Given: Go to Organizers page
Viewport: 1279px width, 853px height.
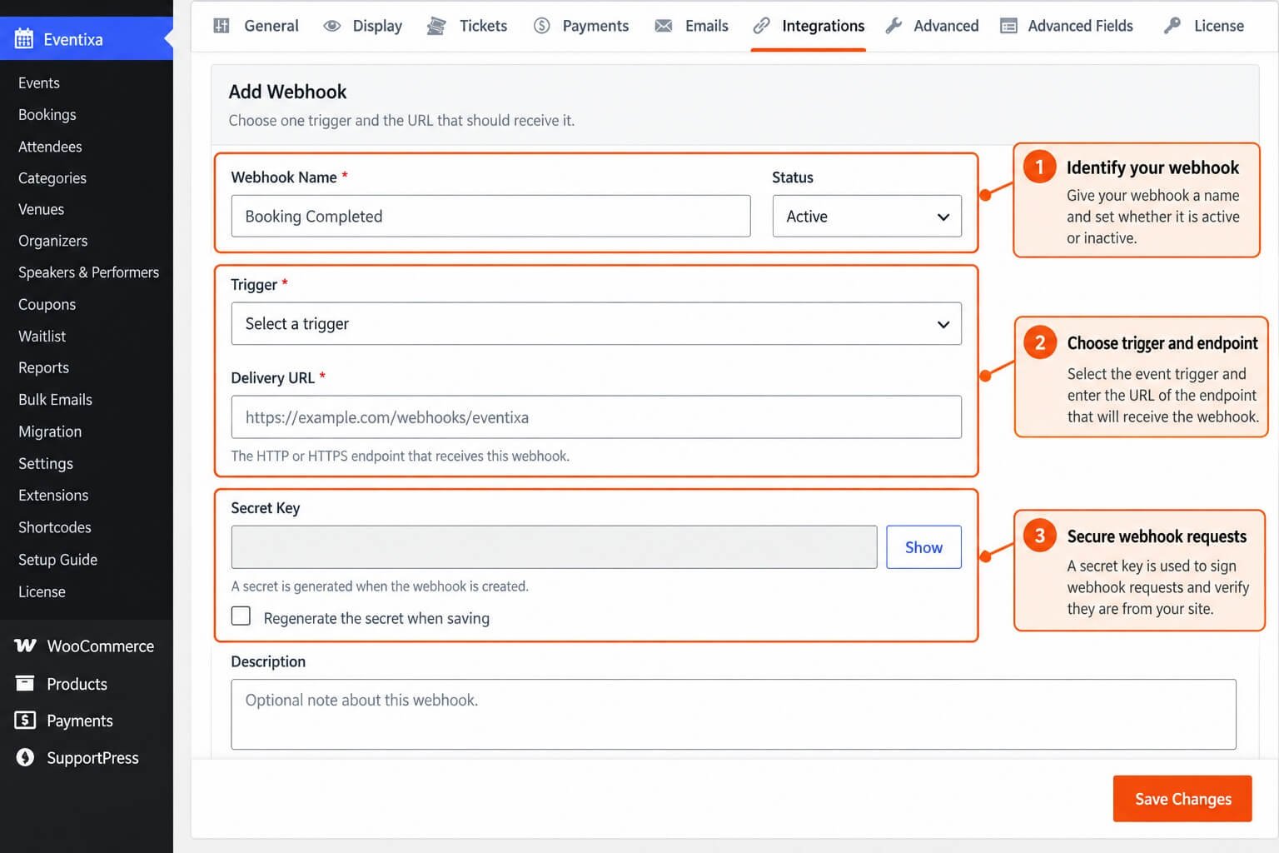Looking at the screenshot, I should (x=53, y=242).
